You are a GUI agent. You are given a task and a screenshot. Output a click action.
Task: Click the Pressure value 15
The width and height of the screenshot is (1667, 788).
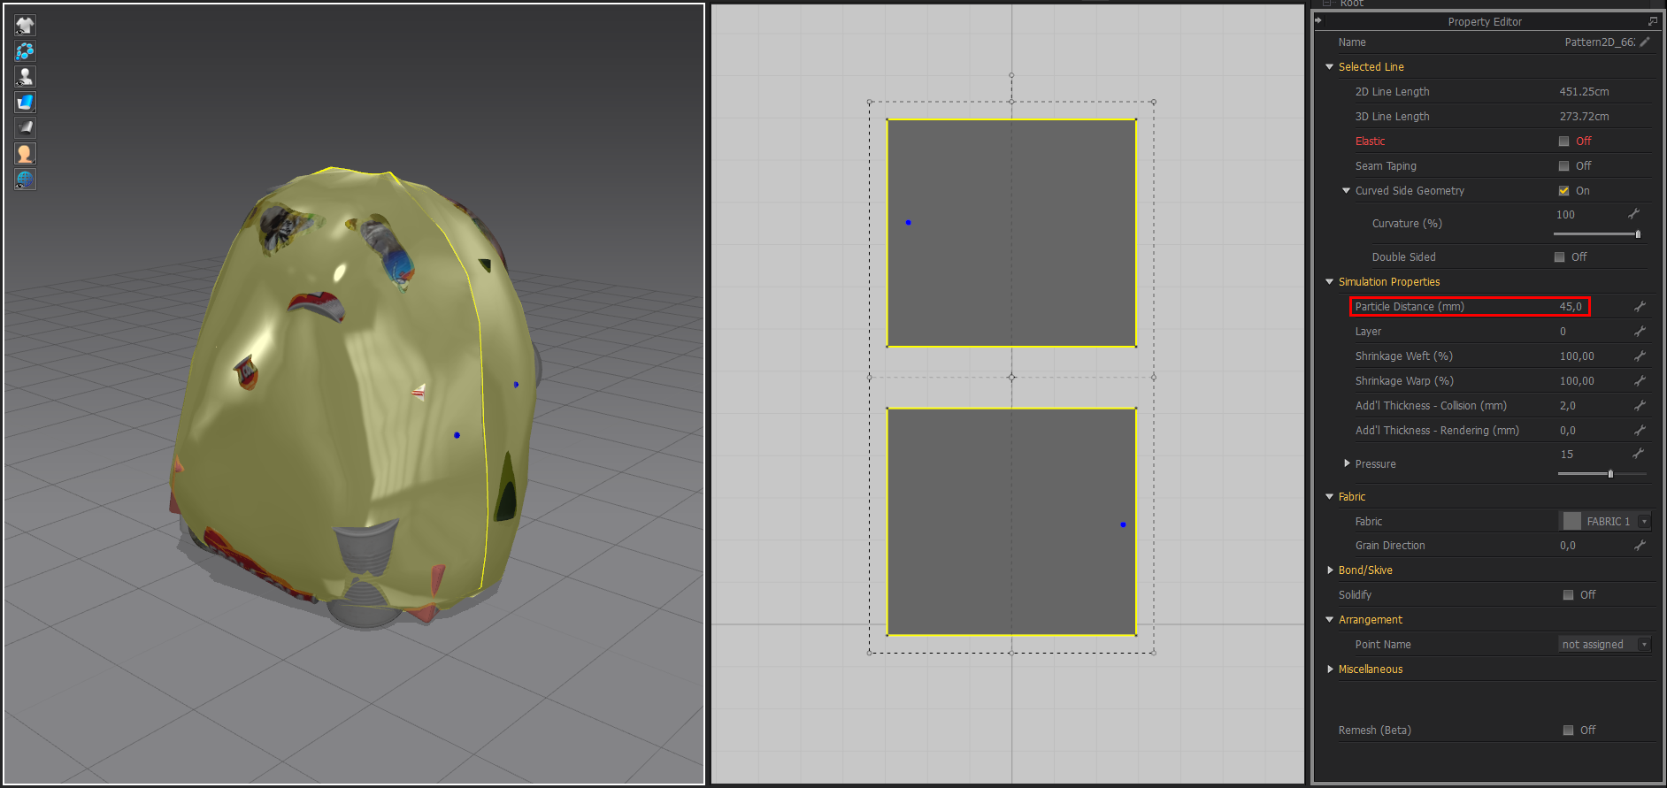click(x=1567, y=455)
